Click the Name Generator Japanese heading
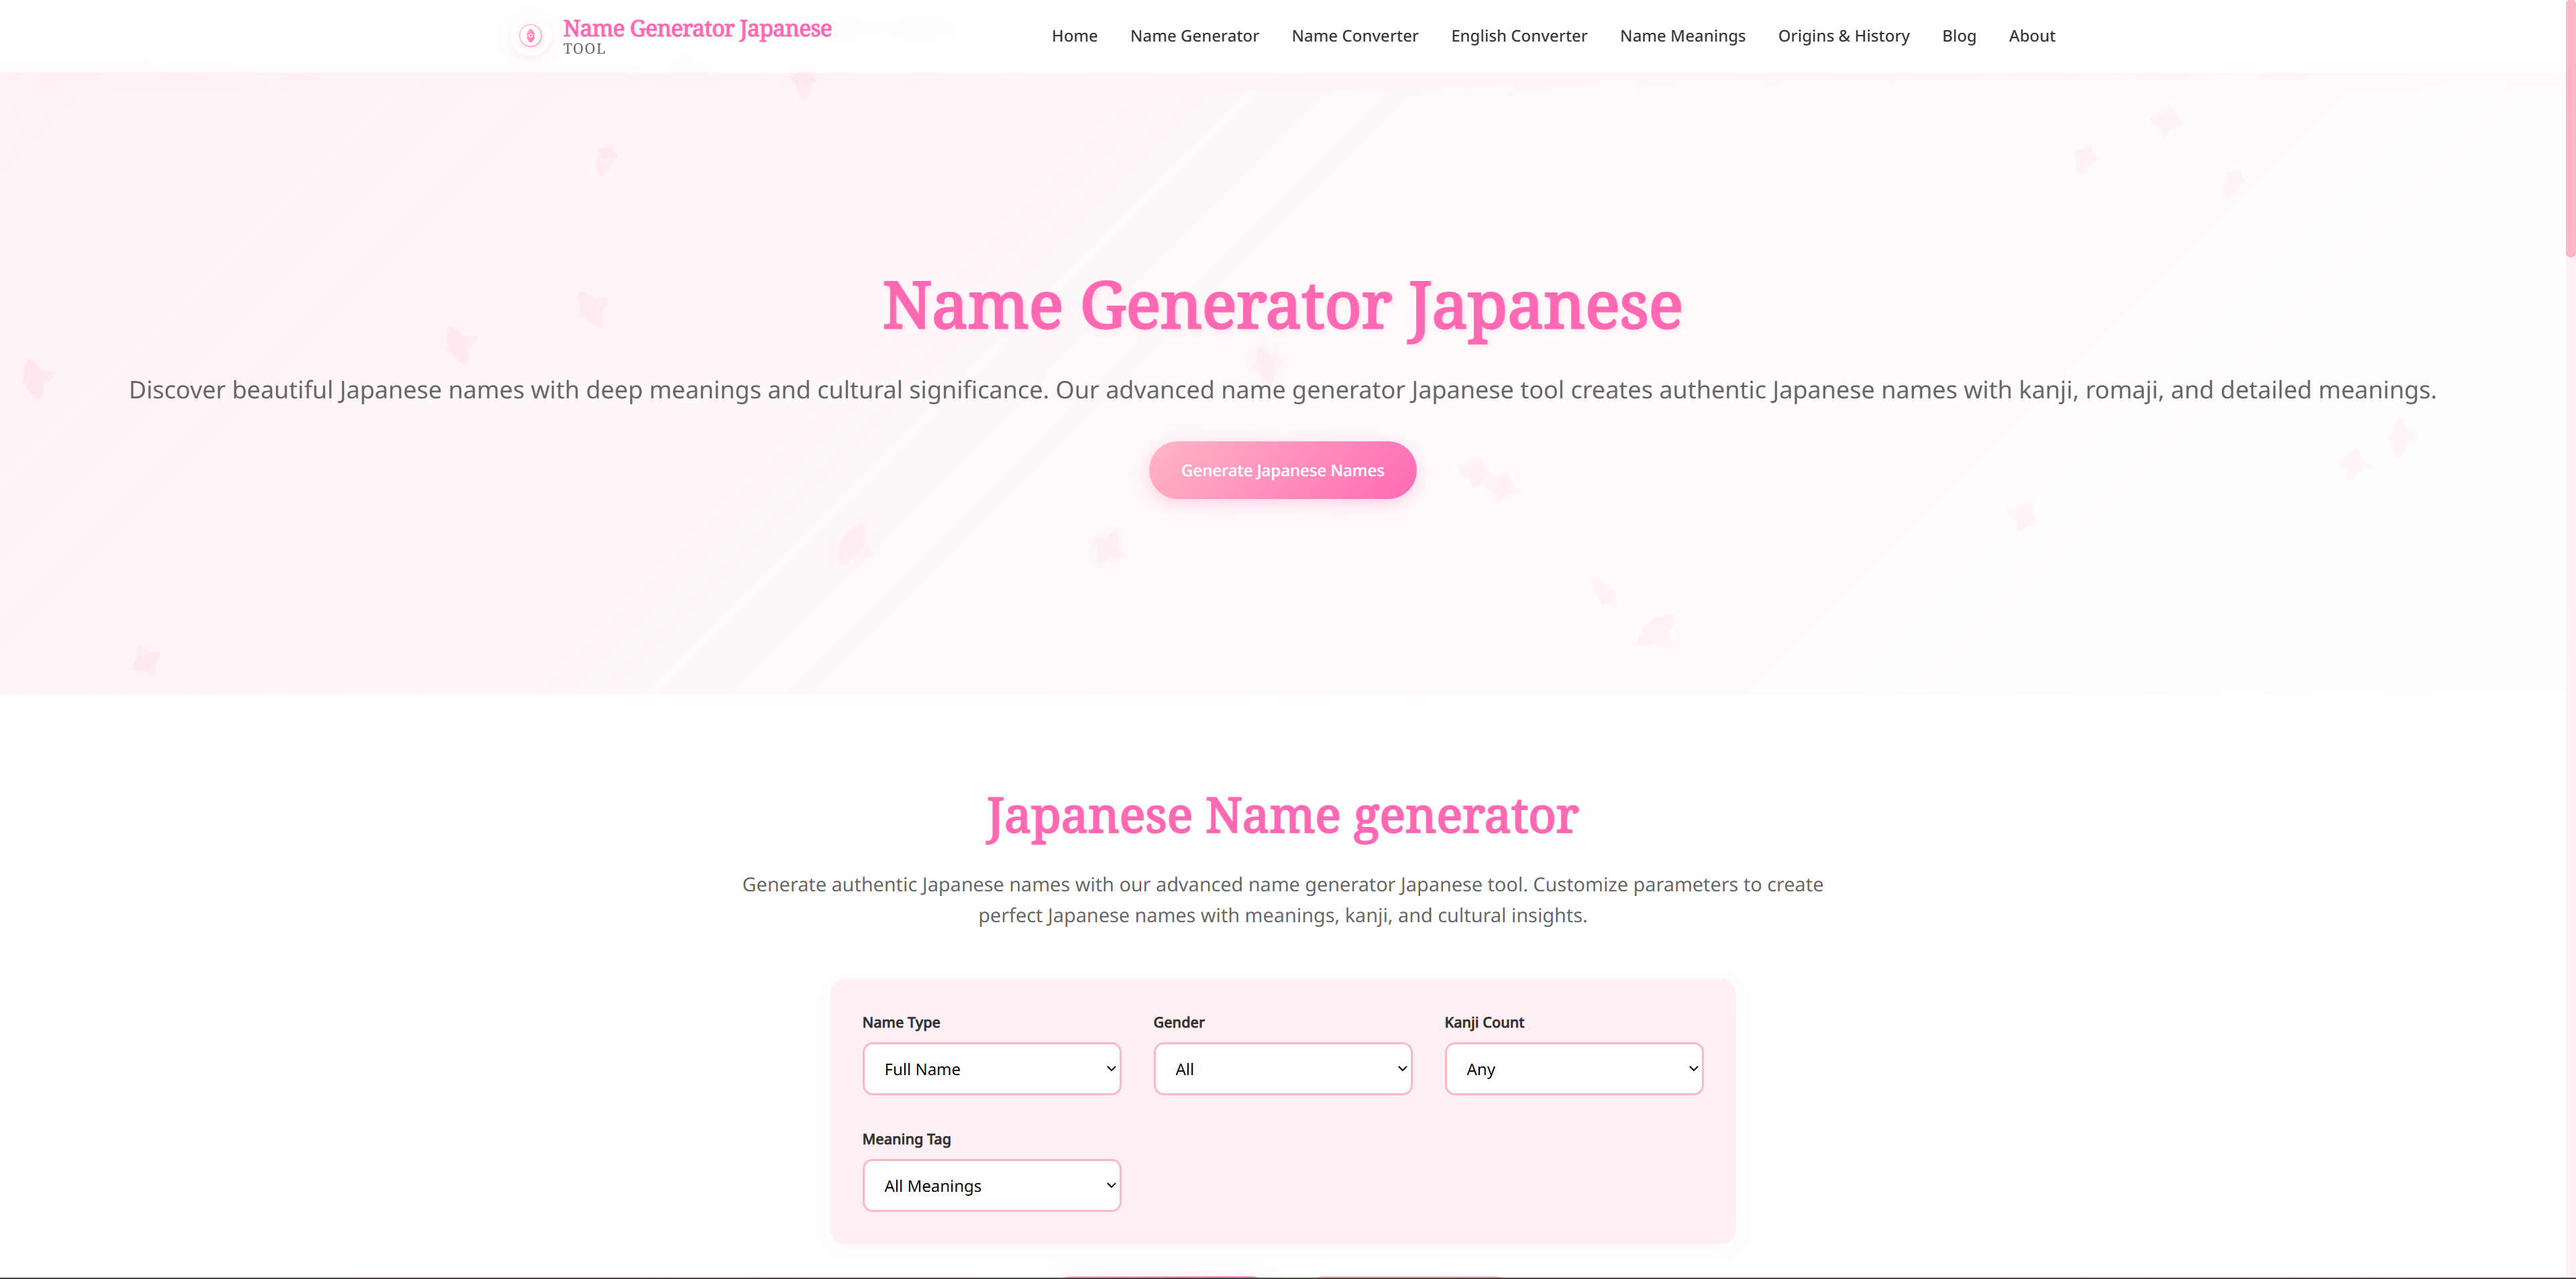Viewport: 2576px width, 1279px height. pyautogui.click(x=1282, y=306)
